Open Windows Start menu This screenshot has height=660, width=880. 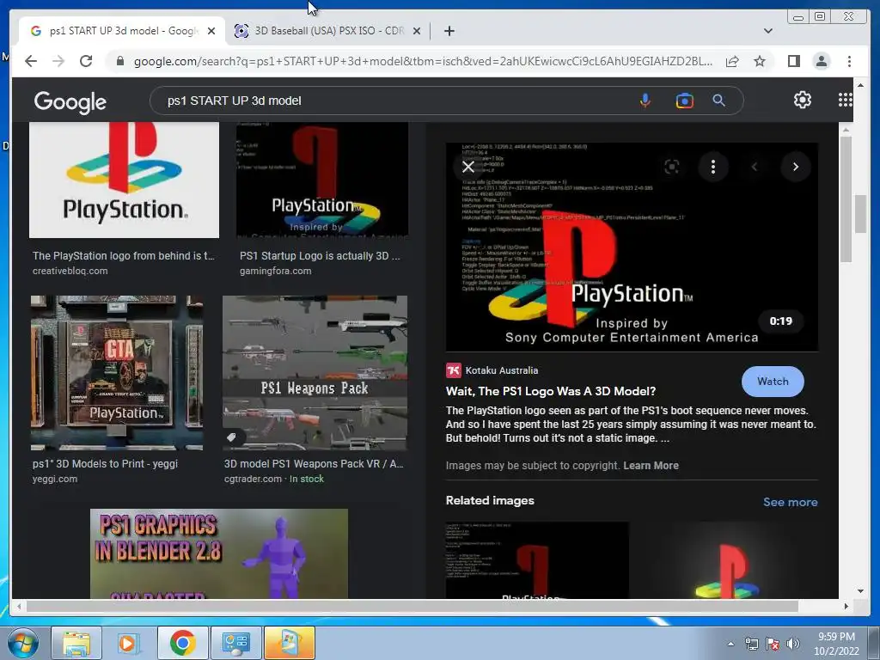pos(22,643)
